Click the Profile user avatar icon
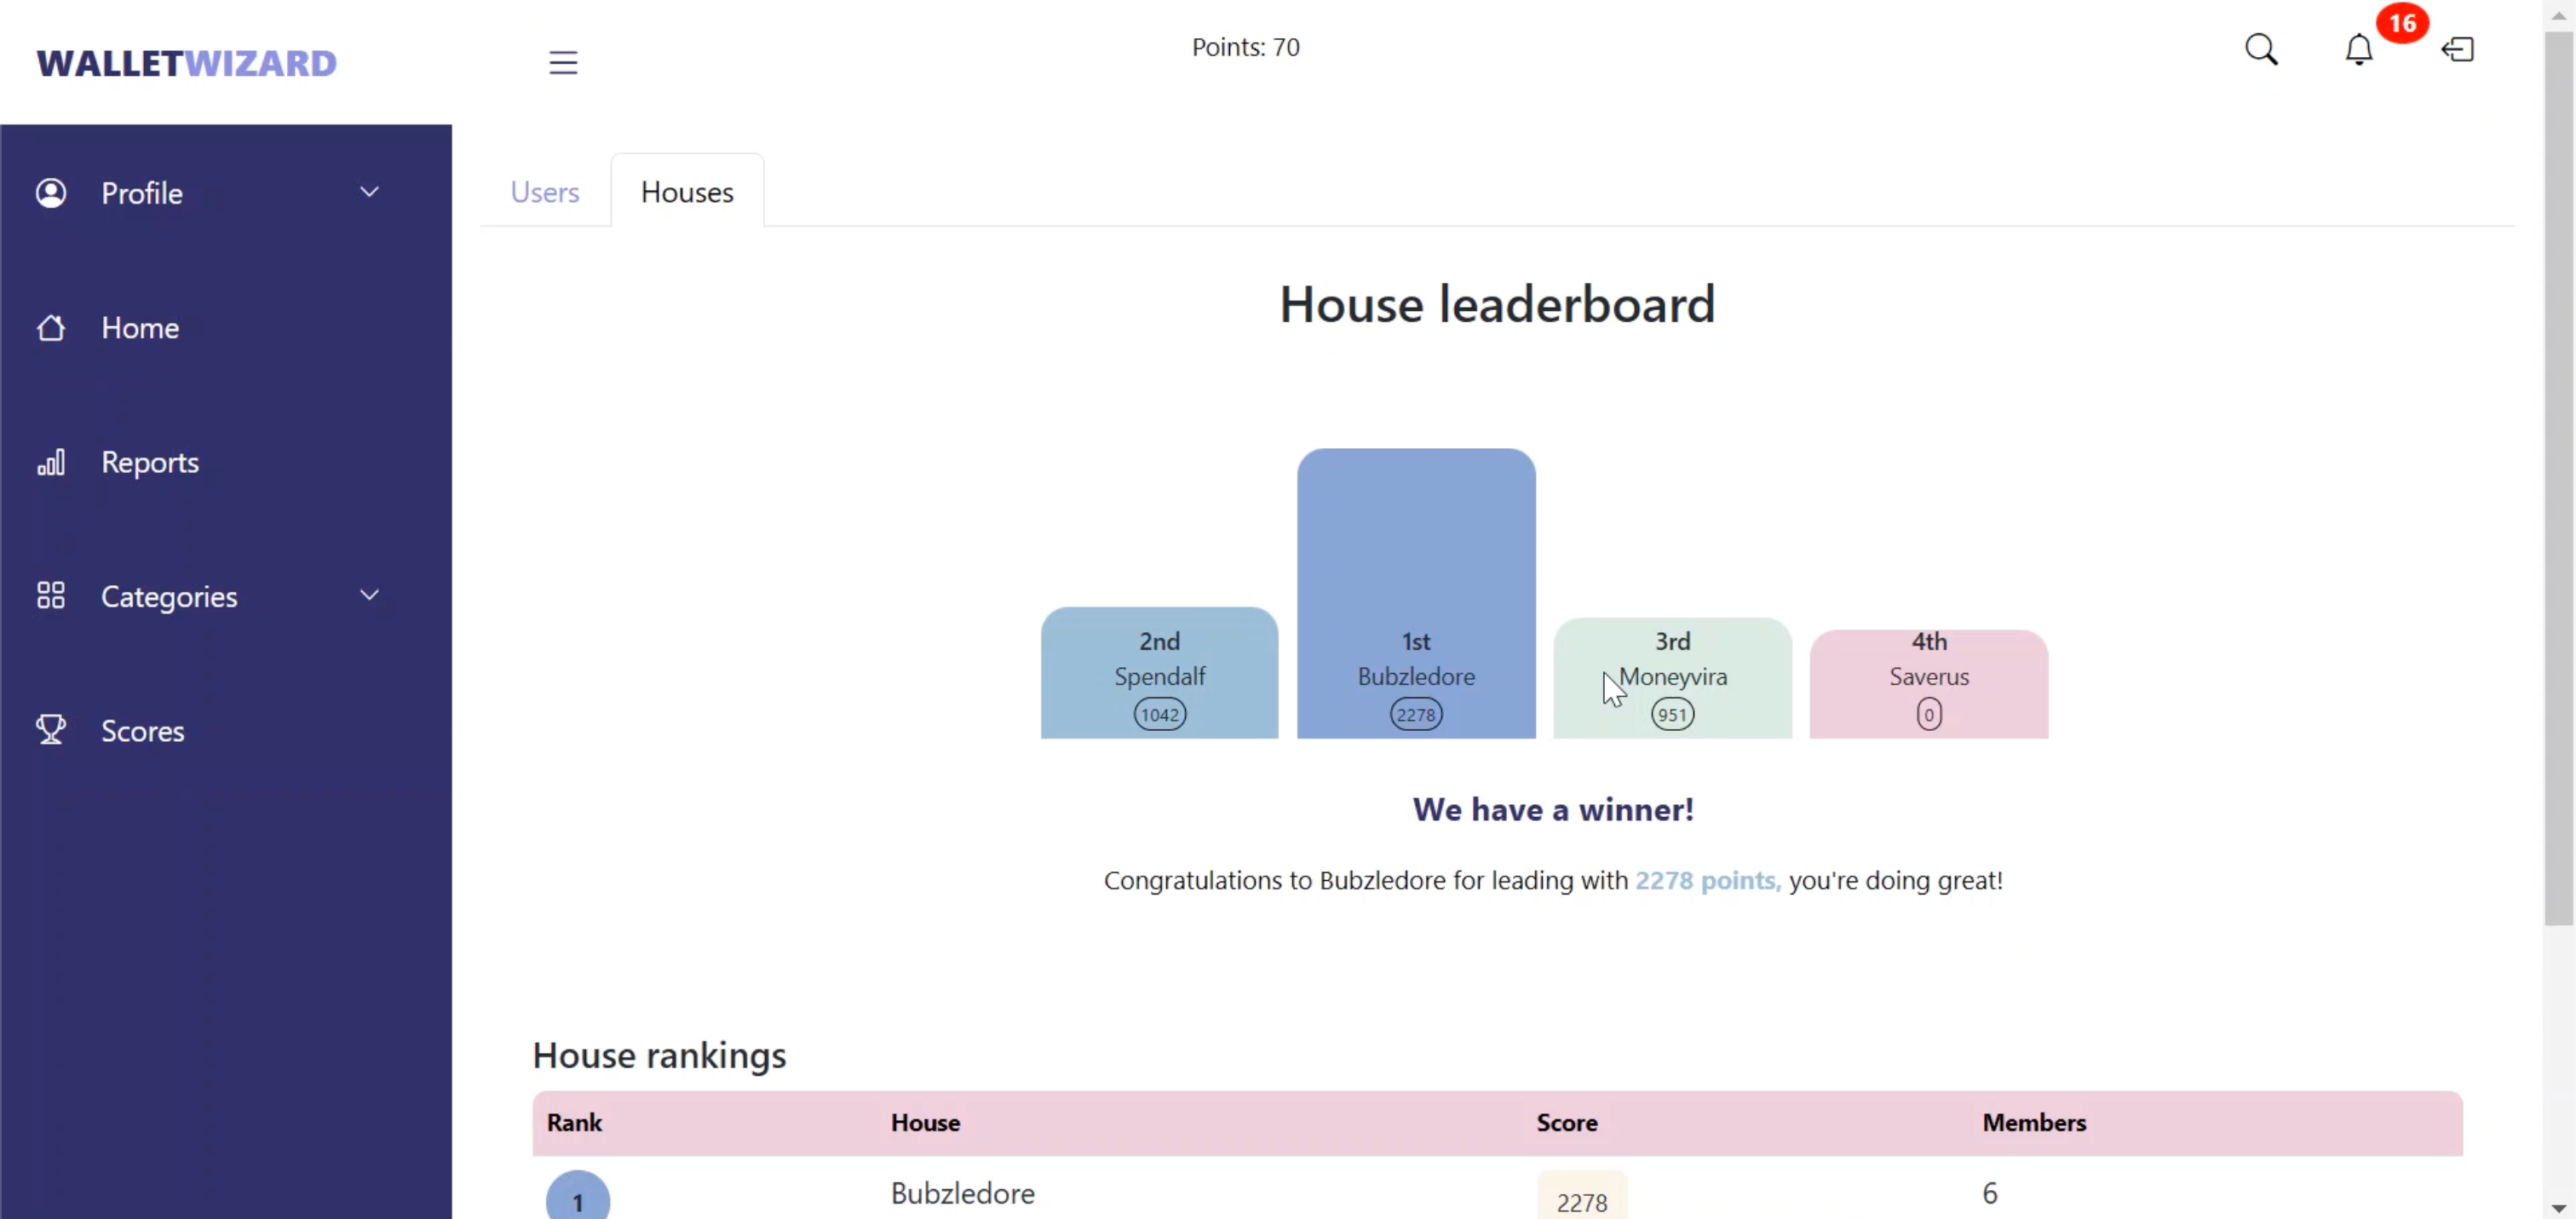2576x1219 pixels. 51,192
